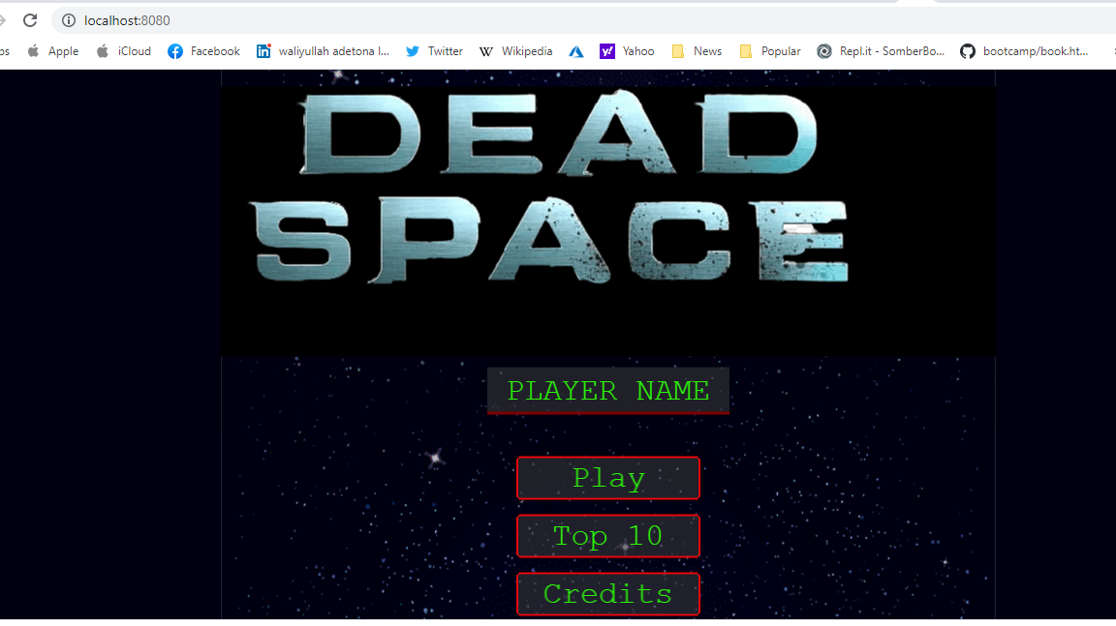Open the Wikipedia bookmark
Screen dimensions: 1116x626
(516, 51)
